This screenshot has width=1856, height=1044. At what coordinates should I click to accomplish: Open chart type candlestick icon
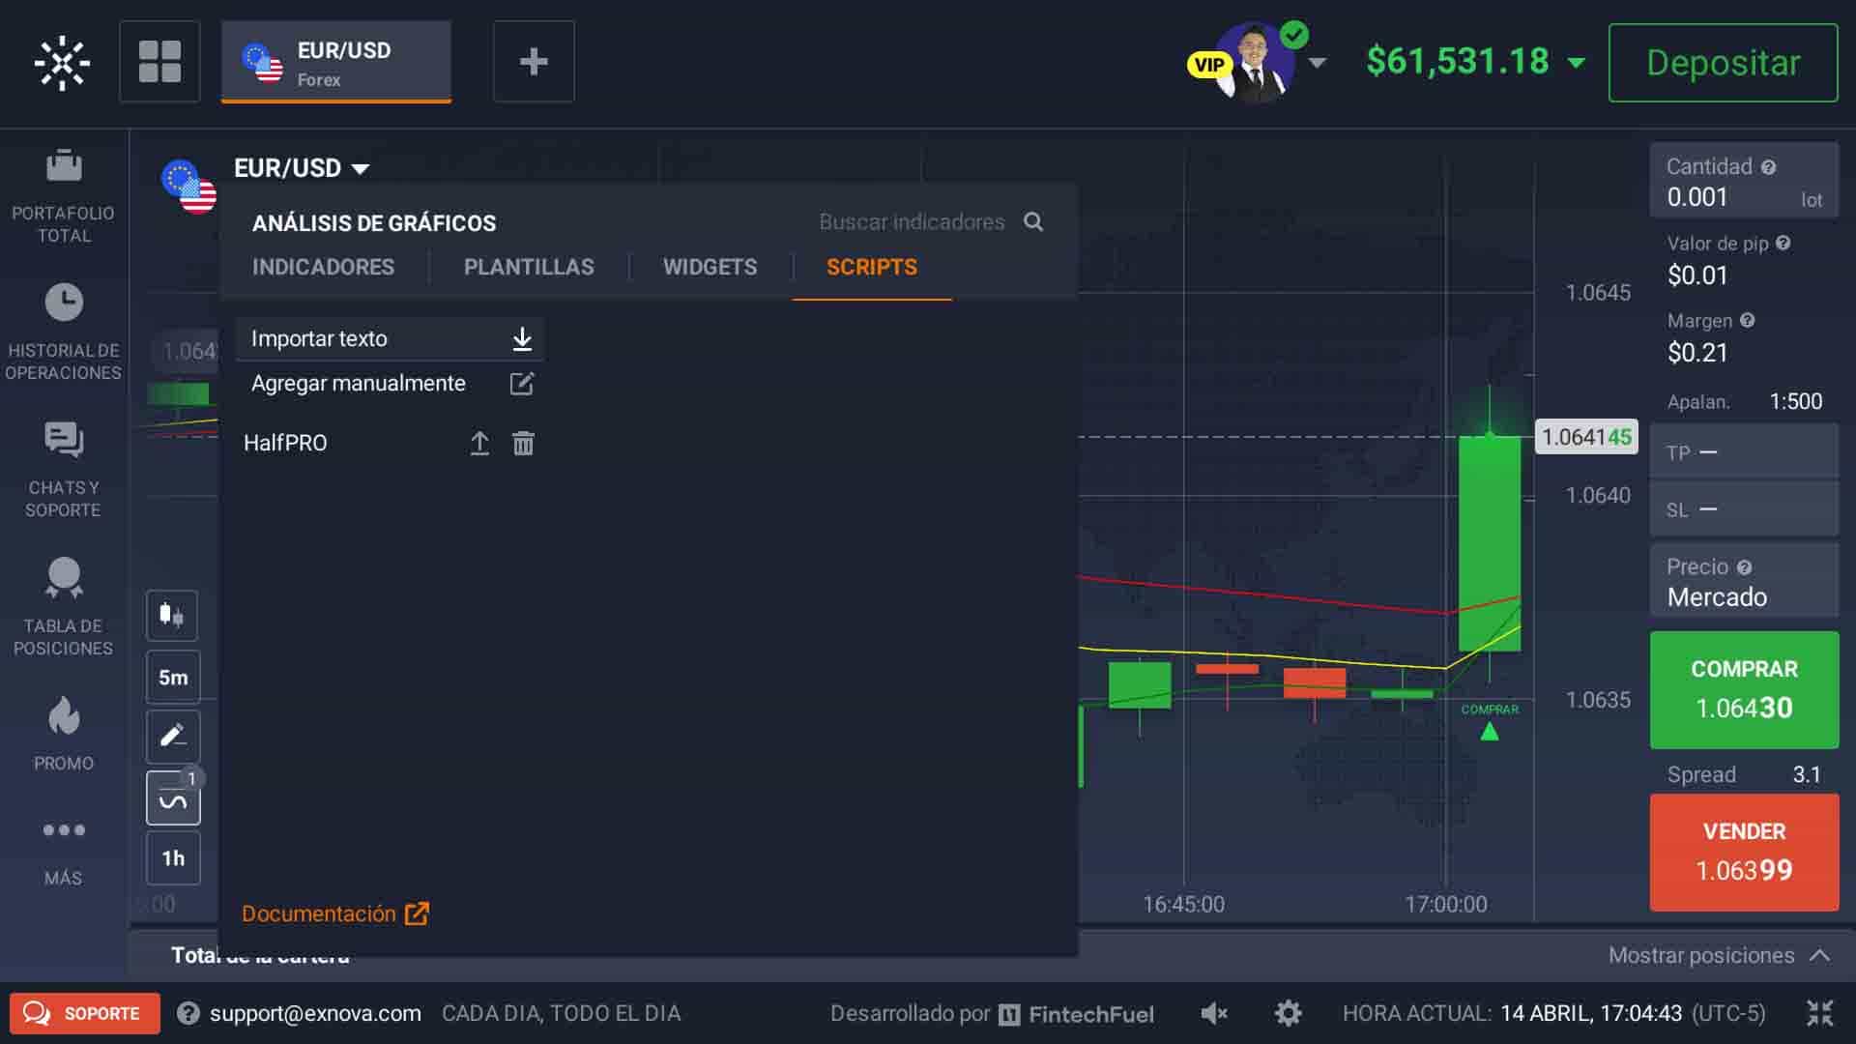click(172, 616)
